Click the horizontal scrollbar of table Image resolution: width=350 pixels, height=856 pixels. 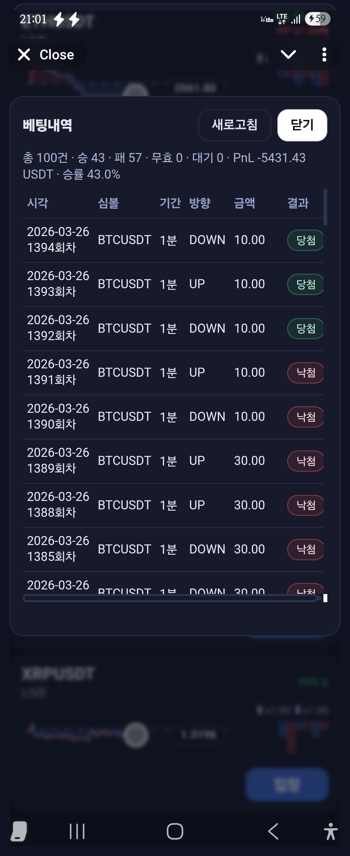[x=169, y=599]
